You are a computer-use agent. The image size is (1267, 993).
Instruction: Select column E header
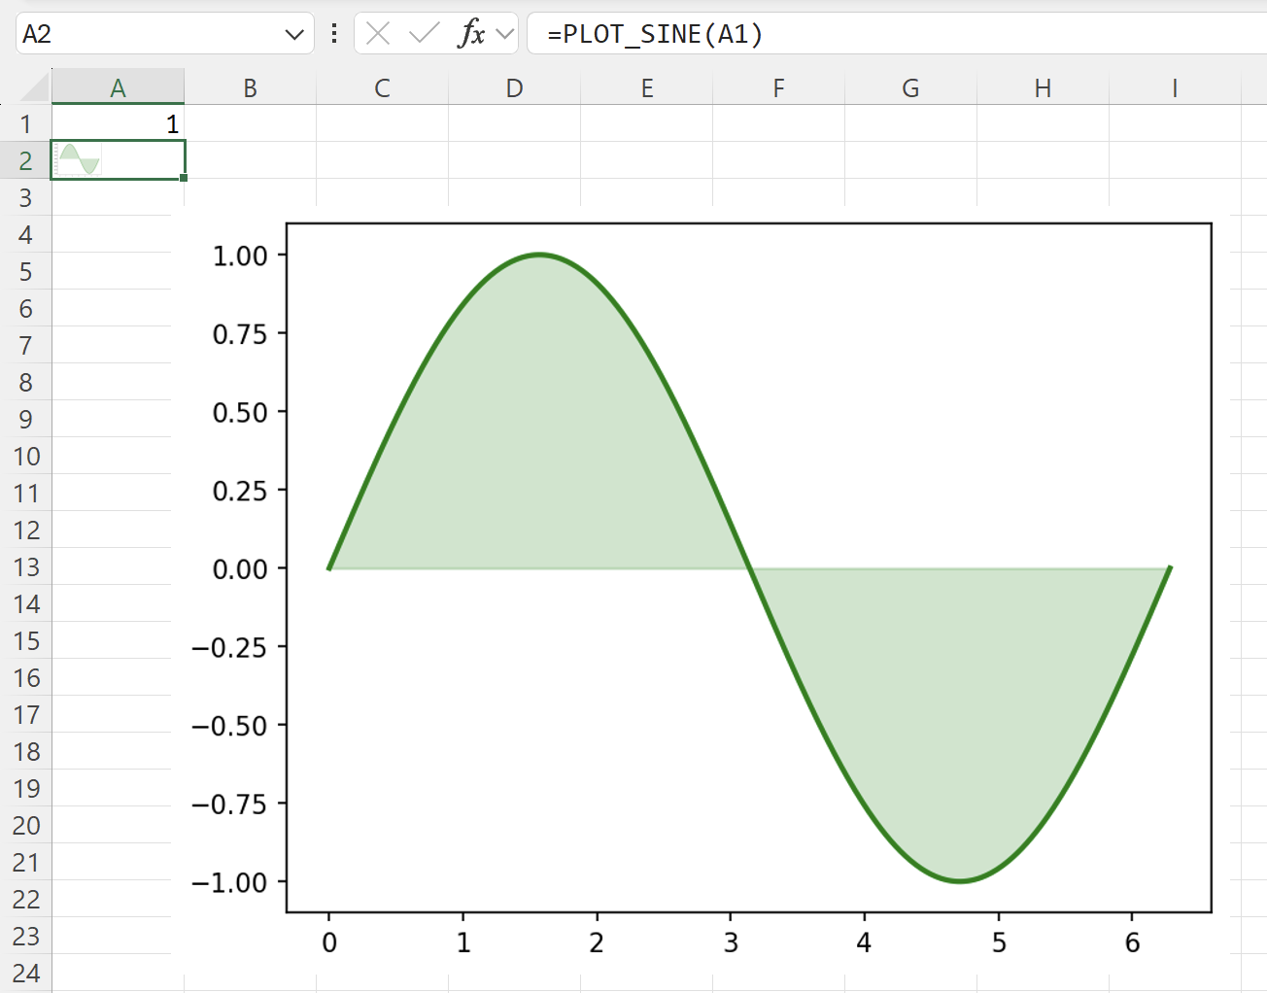(x=646, y=87)
